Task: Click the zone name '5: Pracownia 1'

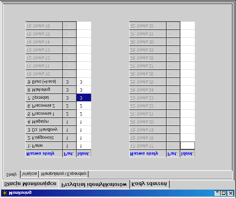Action: pos(44,114)
